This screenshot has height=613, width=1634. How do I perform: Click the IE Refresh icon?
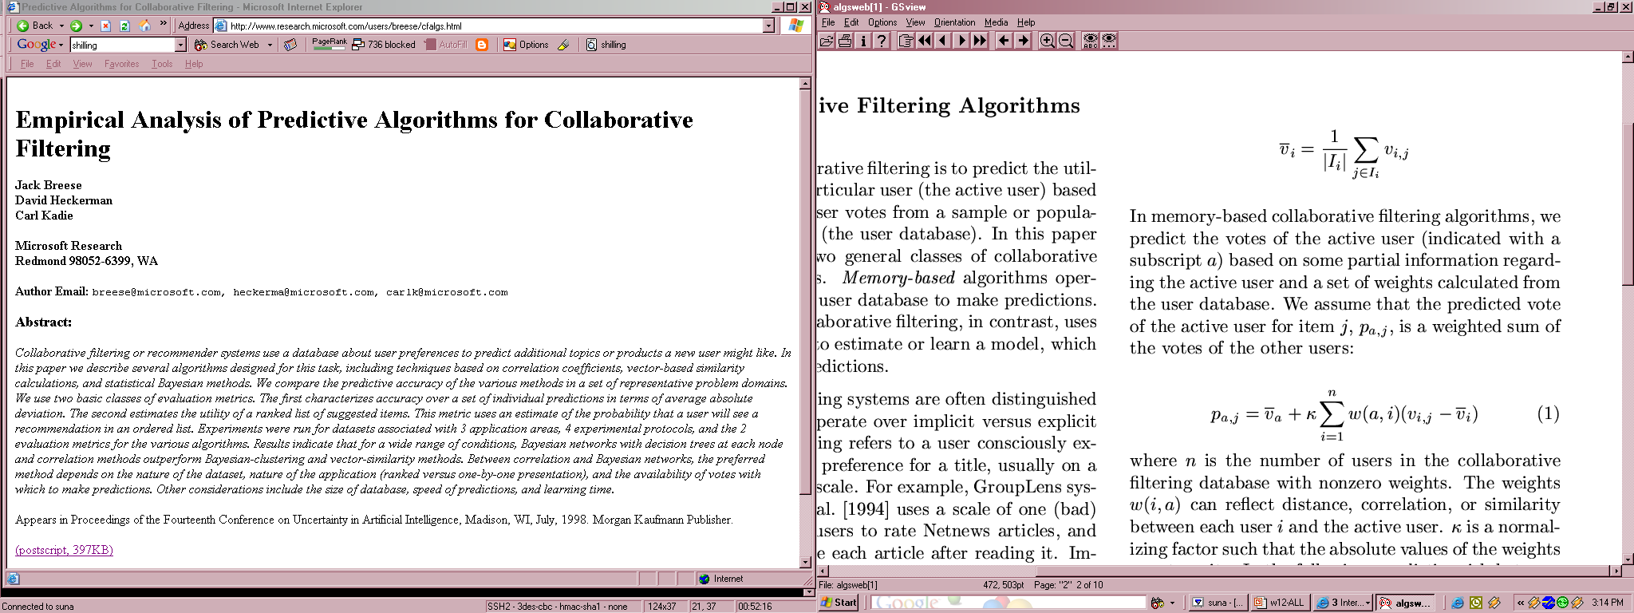click(x=124, y=26)
